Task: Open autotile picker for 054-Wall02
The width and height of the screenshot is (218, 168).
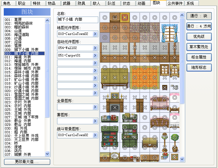Action: [95, 48]
